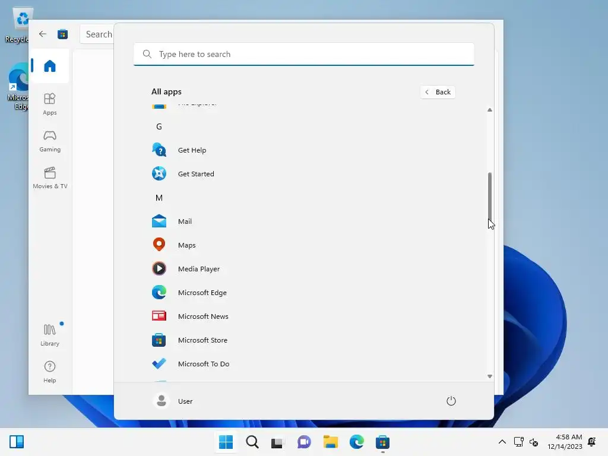Click the power button icon
The image size is (608, 456).
[451, 401]
